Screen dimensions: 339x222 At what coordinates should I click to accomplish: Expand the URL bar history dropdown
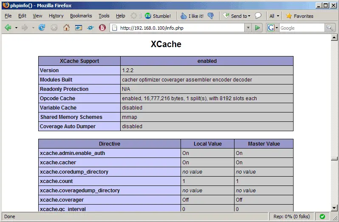pyautogui.click(x=248, y=28)
